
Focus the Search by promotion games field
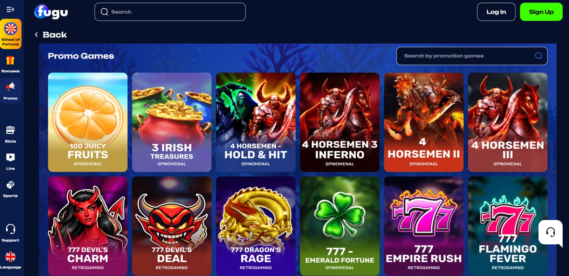472,56
